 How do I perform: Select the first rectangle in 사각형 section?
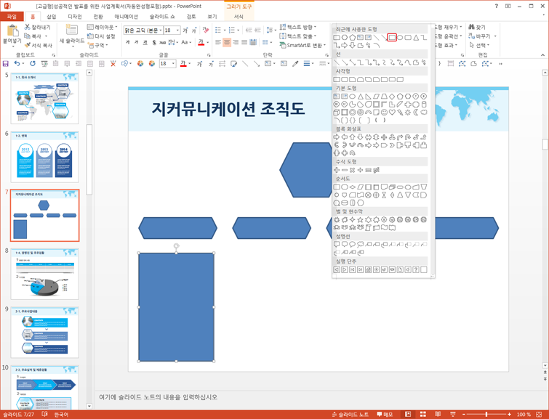[x=337, y=79]
